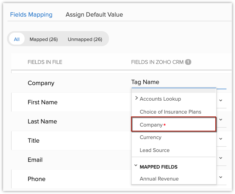Open the Fields Mapping tab
The image size is (235, 194).
tap(31, 15)
